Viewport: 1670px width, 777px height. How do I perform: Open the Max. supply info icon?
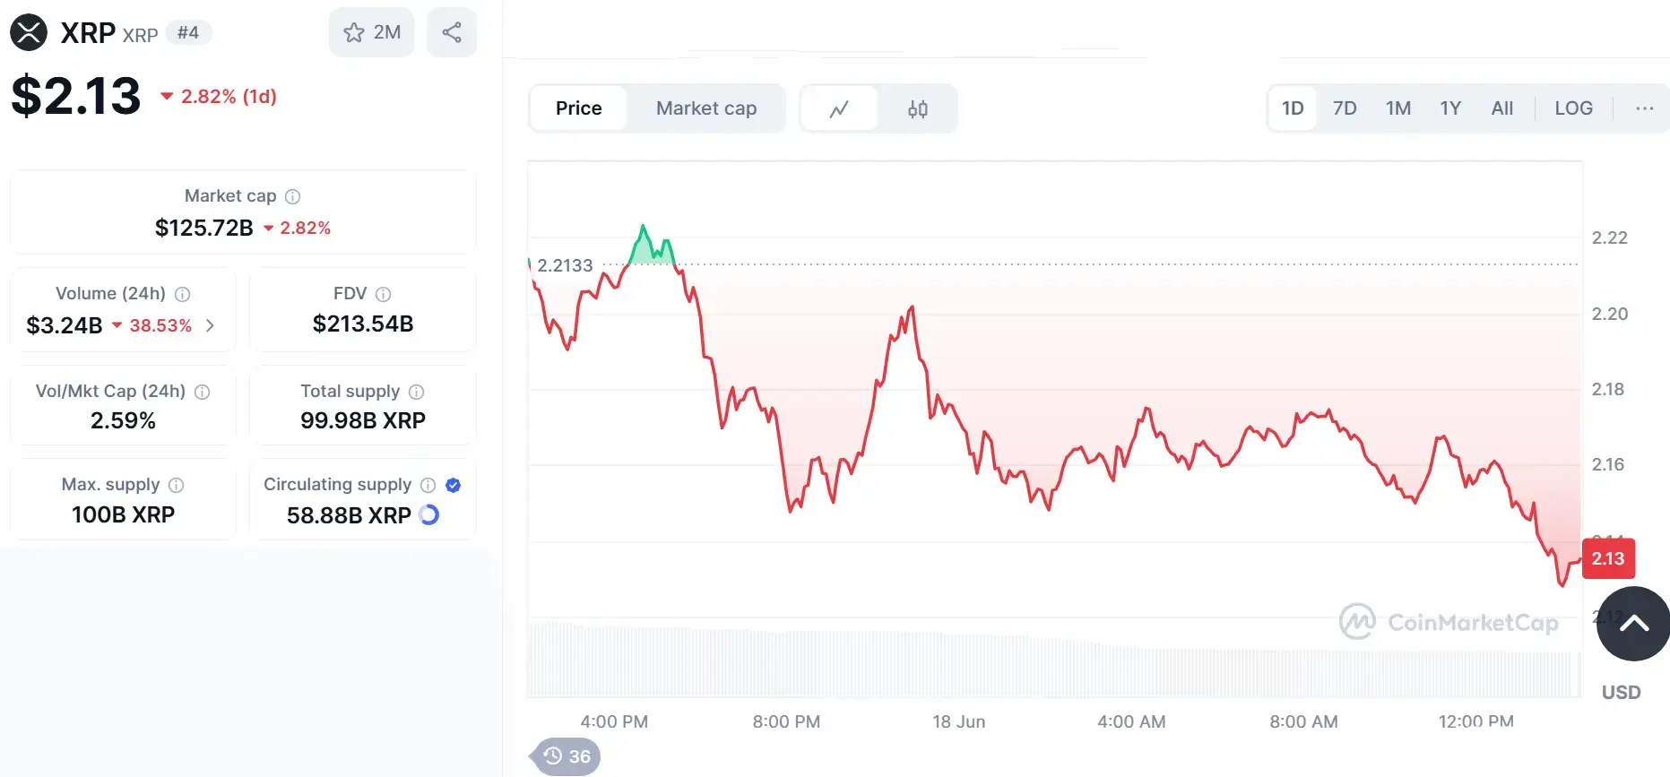[177, 485]
